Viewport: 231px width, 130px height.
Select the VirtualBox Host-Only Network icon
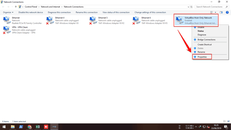(179, 21)
